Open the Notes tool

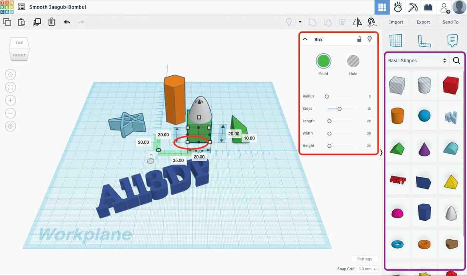[452, 40]
